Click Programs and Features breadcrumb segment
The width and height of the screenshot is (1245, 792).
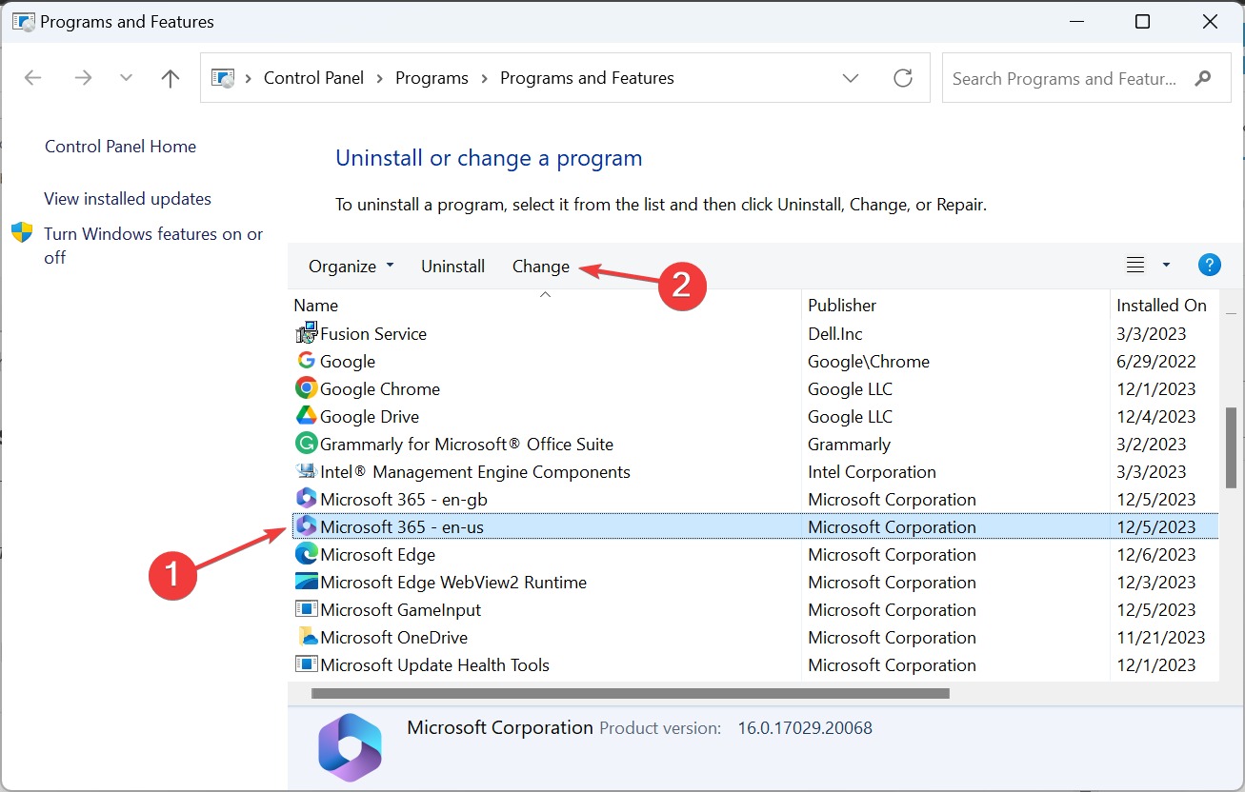pos(587,78)
